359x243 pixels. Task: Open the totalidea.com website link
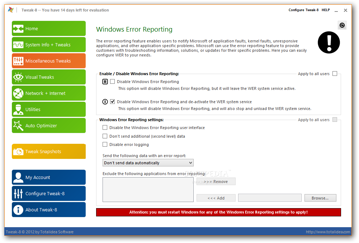pyautogui.click(x=328, y=232)
